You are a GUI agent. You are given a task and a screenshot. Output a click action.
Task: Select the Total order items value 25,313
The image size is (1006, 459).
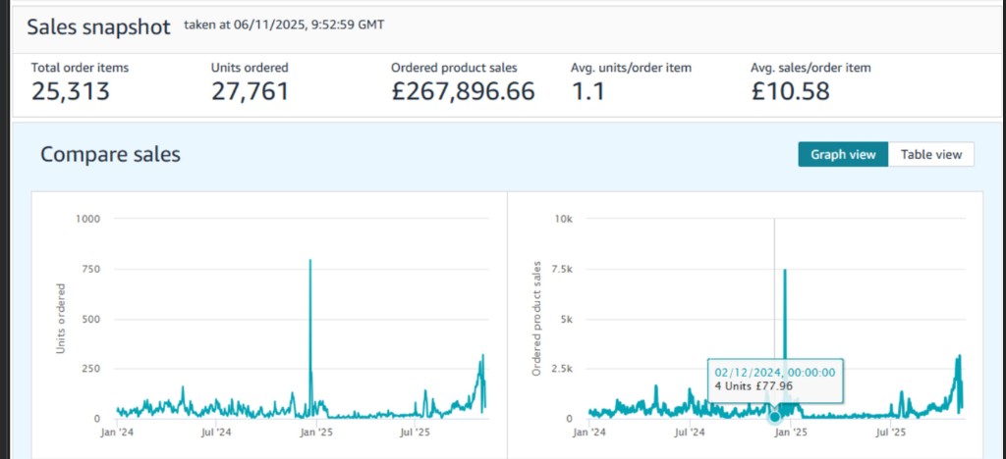[71, 91]
